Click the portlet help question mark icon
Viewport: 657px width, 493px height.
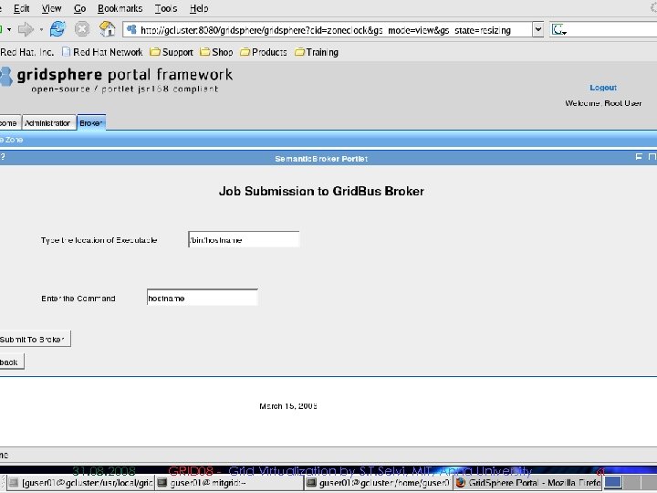(3, 157)
